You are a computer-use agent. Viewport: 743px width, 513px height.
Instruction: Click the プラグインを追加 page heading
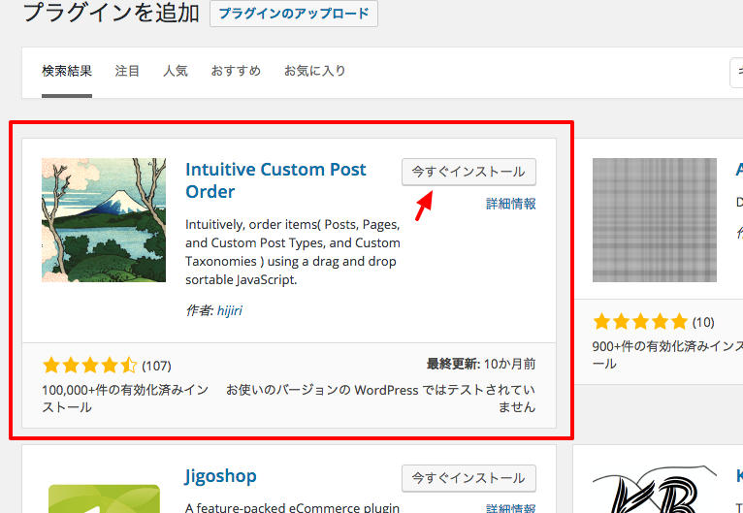coord(111,13)
